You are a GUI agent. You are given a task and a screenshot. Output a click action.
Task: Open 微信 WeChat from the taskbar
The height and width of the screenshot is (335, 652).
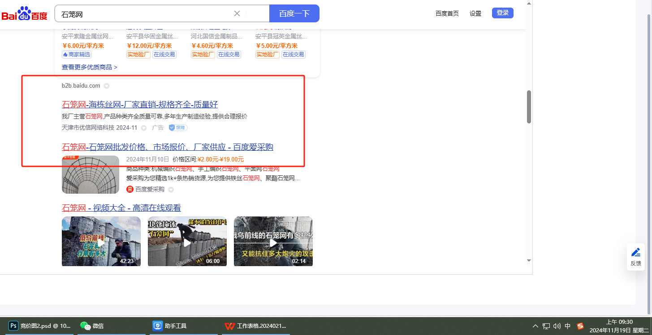(92, 326)
